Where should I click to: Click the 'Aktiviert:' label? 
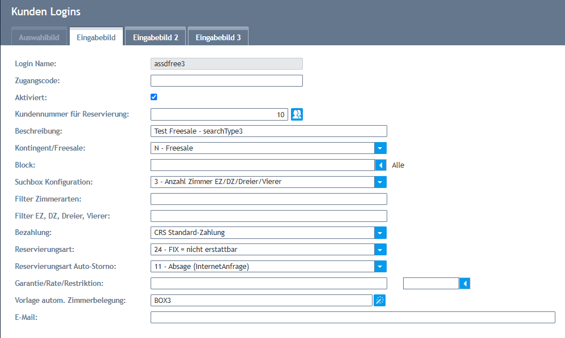(31, 97)
